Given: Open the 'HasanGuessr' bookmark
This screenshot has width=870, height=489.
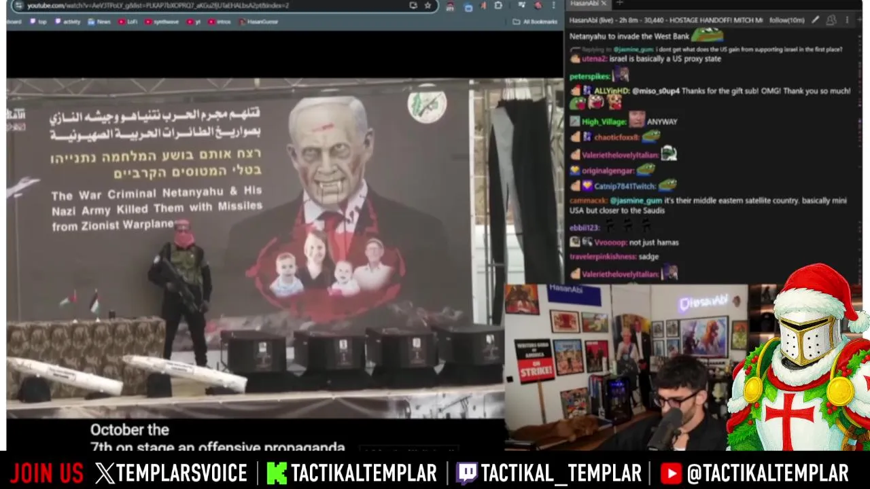Looking at the screenshot, I should 258,22.
